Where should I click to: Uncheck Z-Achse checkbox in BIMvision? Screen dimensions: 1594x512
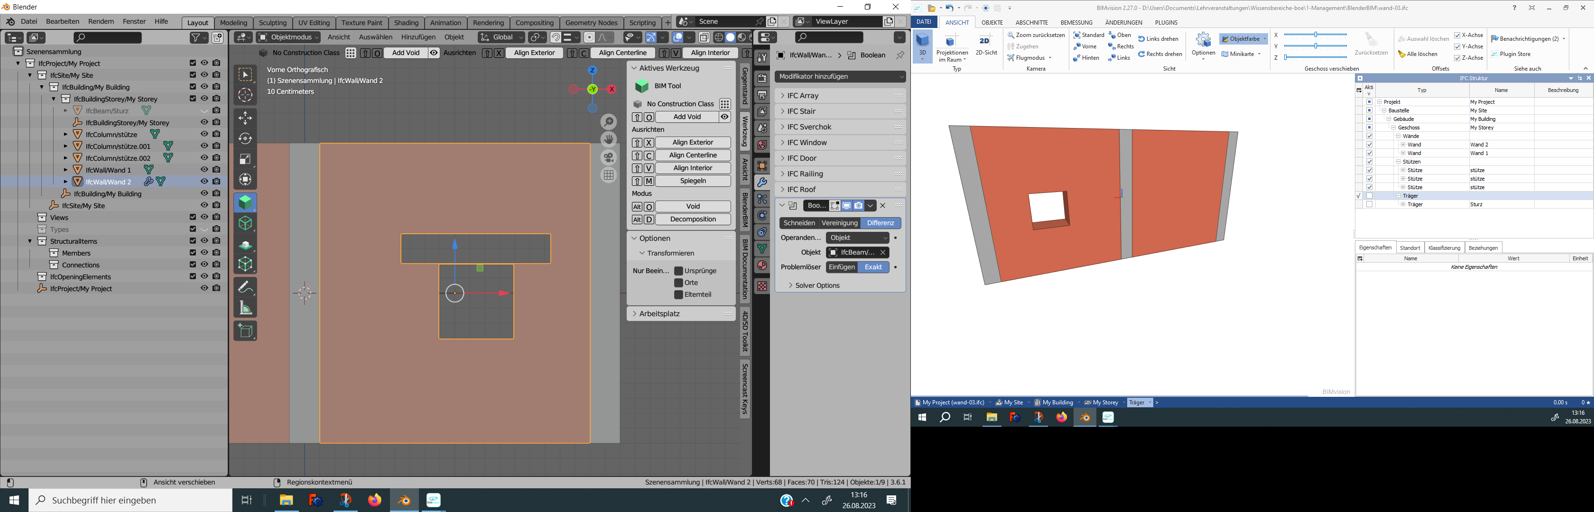pos(1457,58)
